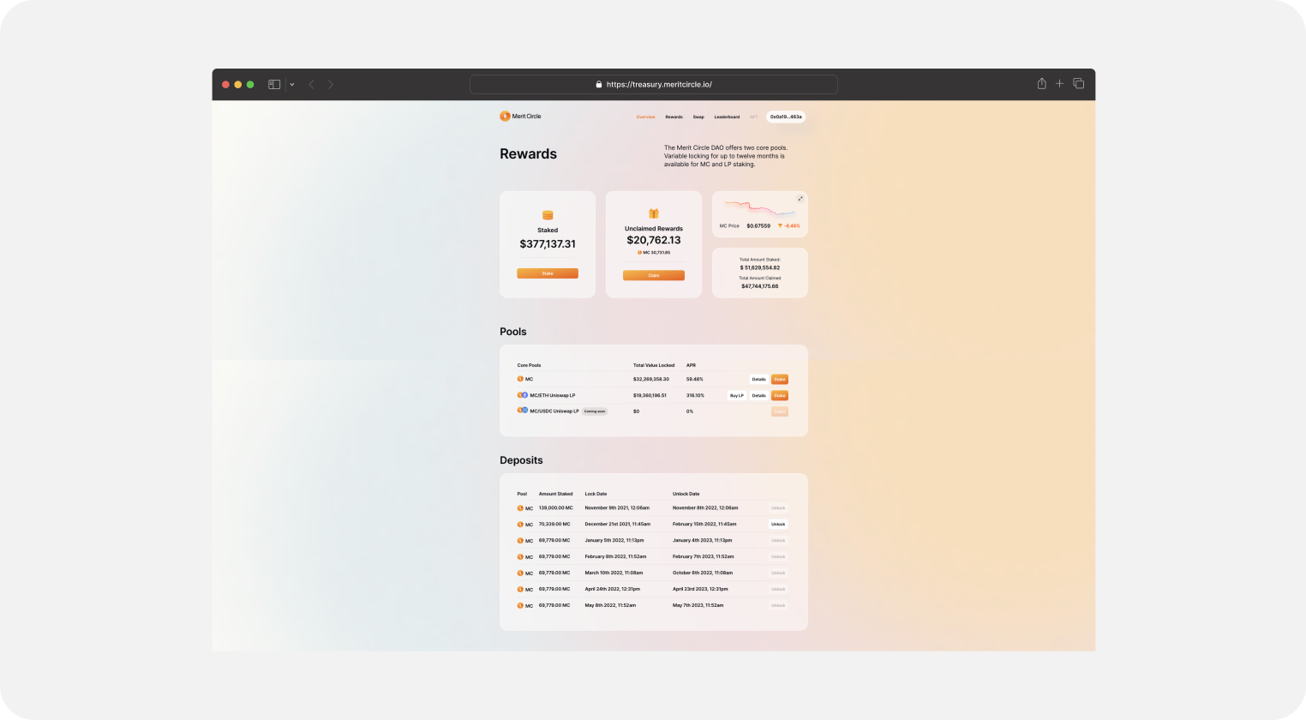Click Buy LP for MC/ETH Uniswap pool
The width and height of the screenshot is (1306, 720).
[736, 395]
